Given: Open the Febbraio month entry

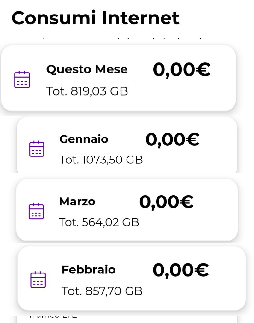Looking at the screenshot, I should (89, 270).
